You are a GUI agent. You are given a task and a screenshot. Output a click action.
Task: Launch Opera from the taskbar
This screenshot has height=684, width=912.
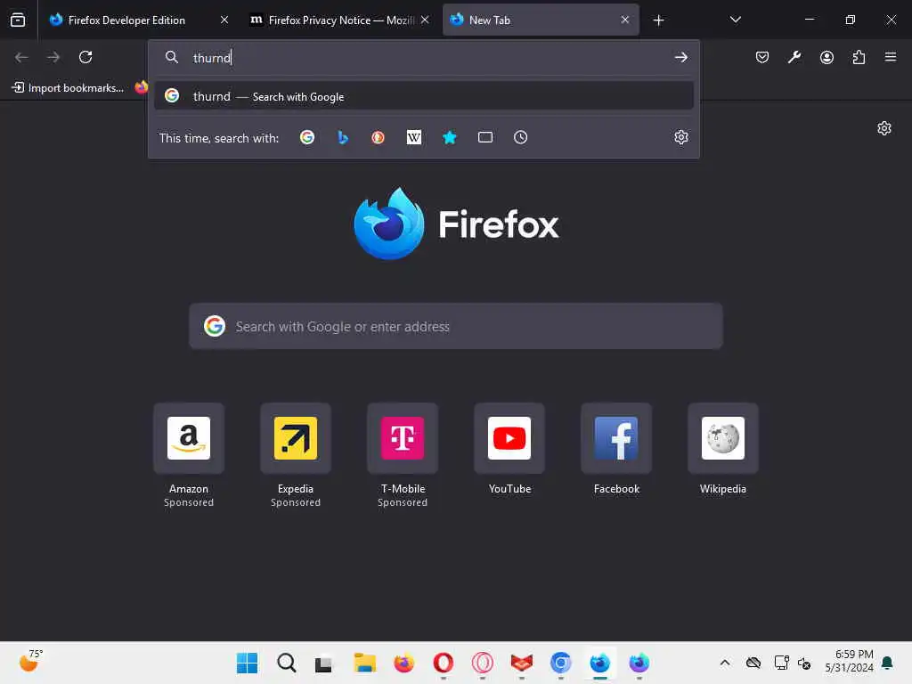[444, 663]
